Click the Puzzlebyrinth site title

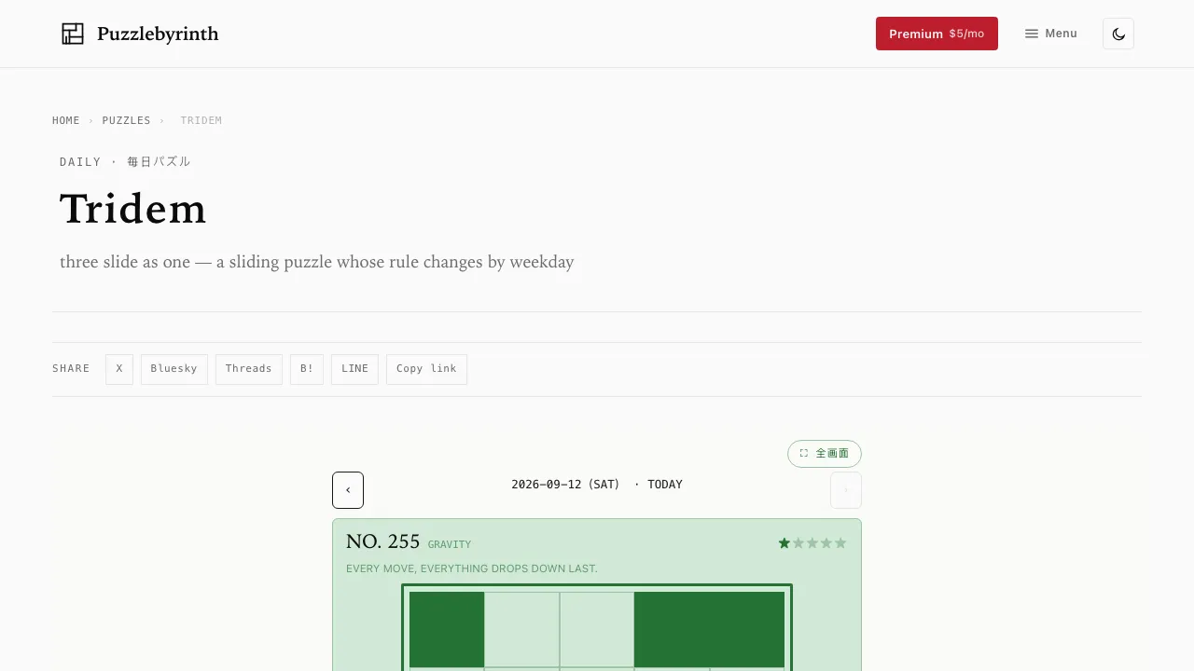tap(158, 34)
